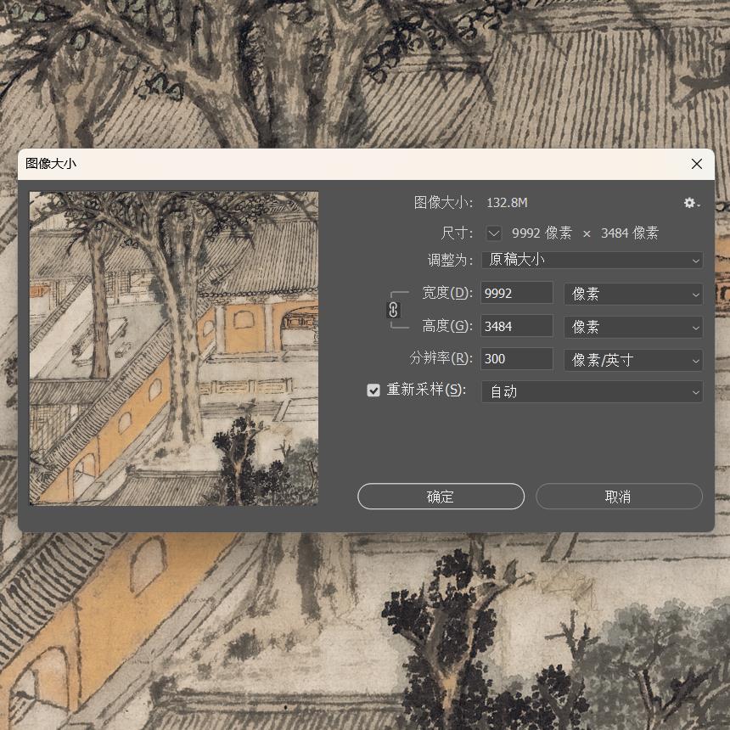Open the 调整为 原稿大小 dropdown
The height and width of the screenshot is (730, 730).
pyautogui.click(x=592, y=261)
